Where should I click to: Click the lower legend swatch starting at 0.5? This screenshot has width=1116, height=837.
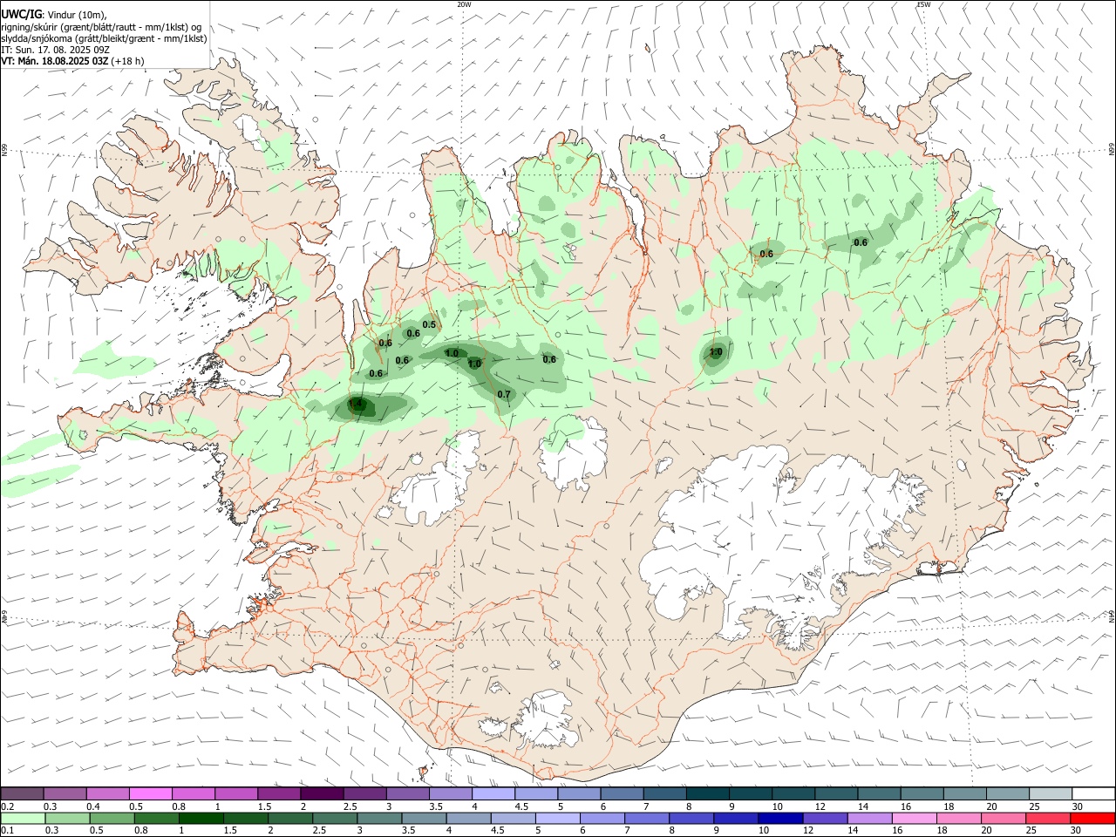coord(112,818)
